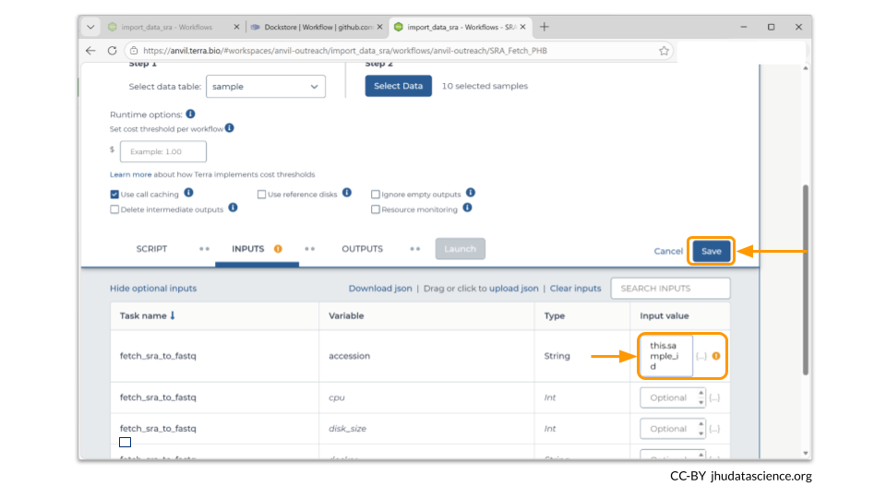
Task: Click warning icon on INPUTS tab
Action: (x=278, y=249)
